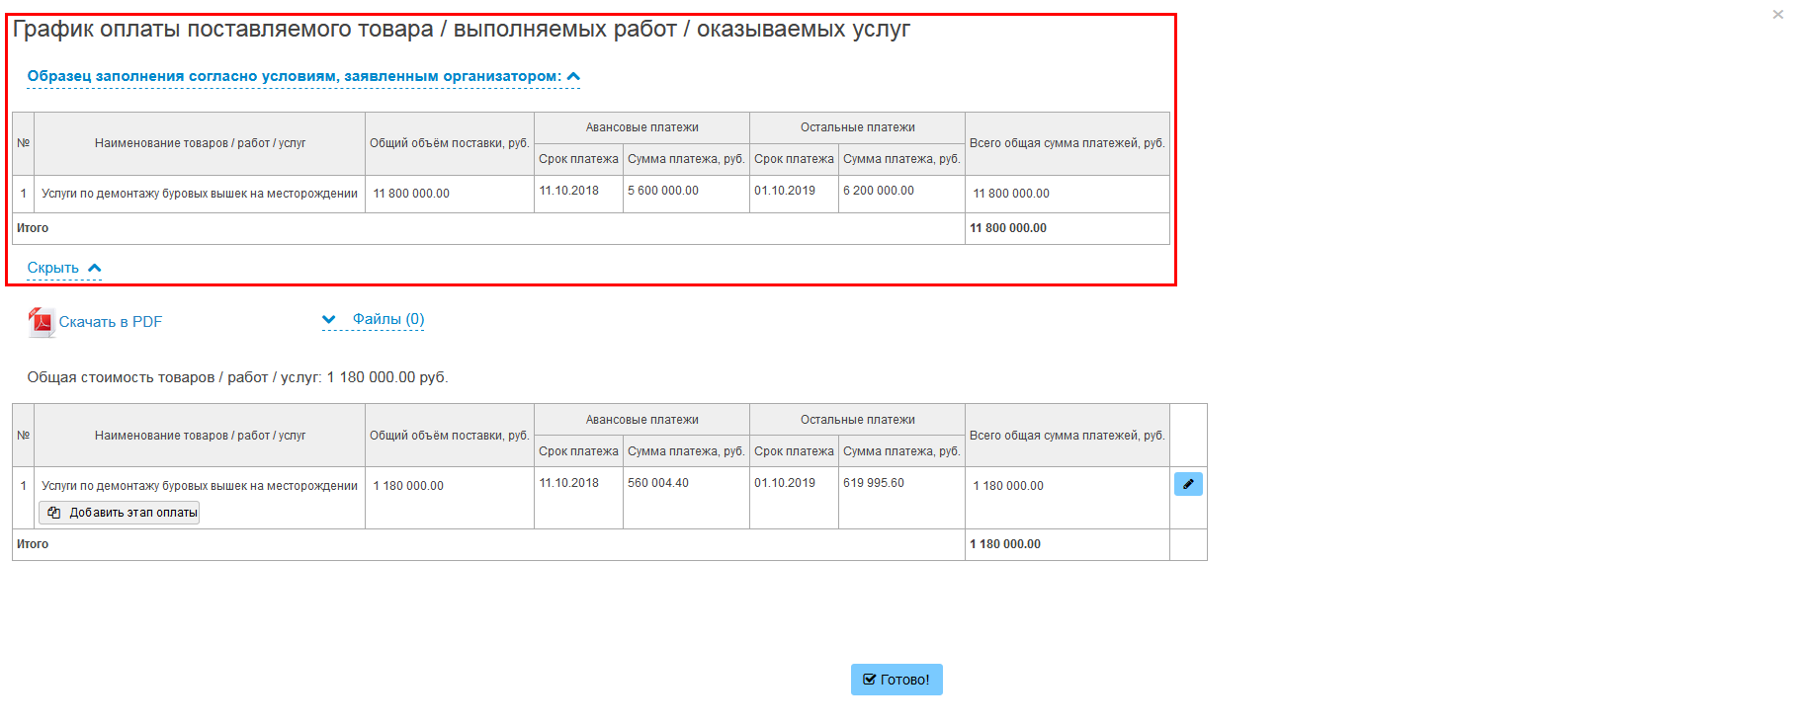Click 'Авансовые платежи' header in lower table
1793x725 pixels.
pos(642,420)
